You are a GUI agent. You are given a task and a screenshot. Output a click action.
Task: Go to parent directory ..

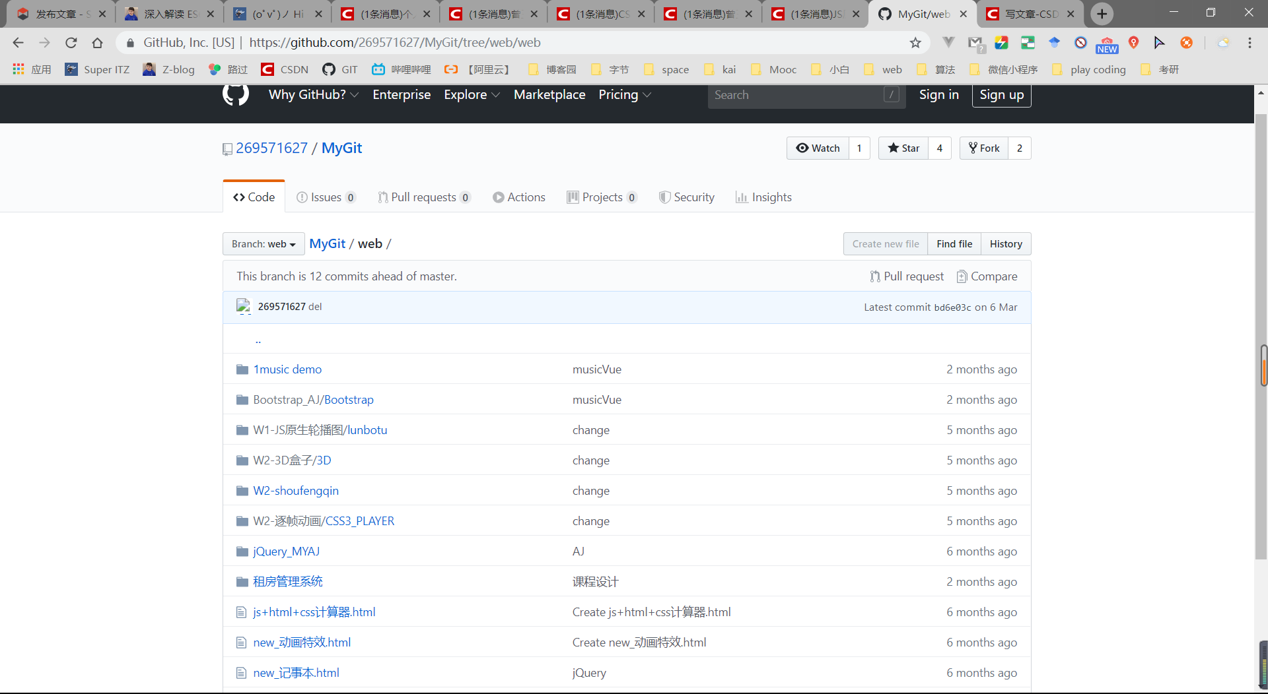pyautogui.click(x=258, y=340)
